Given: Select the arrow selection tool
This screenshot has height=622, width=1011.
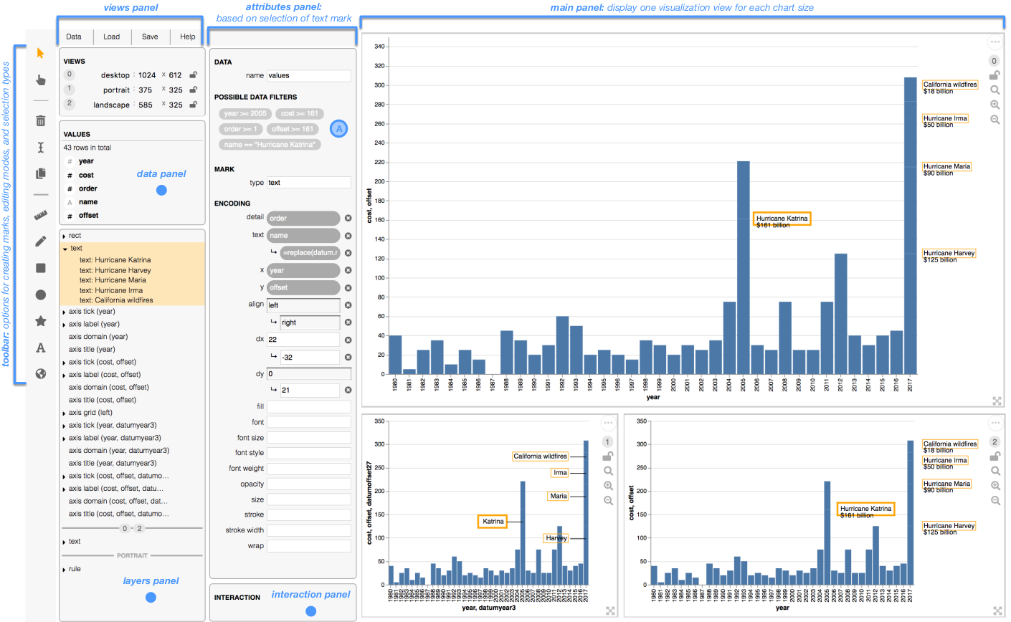Looking at the screenshot, I should 40,53.
